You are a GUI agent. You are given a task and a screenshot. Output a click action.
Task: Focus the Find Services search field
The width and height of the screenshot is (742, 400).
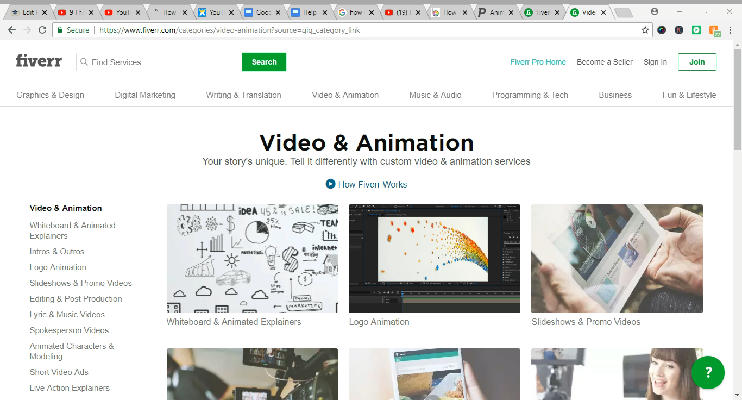click(159, 62)
